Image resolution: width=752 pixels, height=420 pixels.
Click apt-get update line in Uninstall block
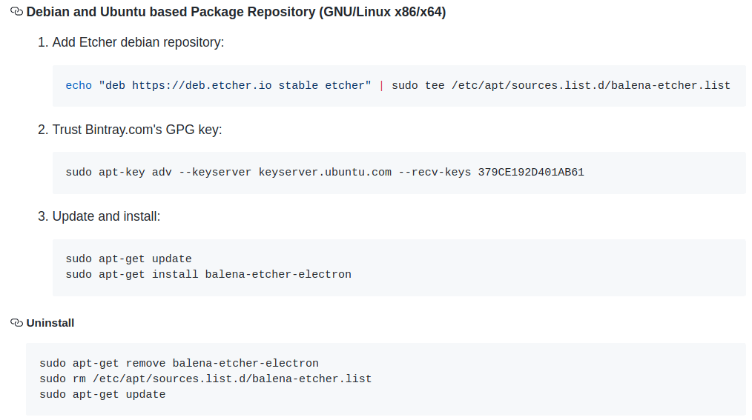click(x=102, y=394)
